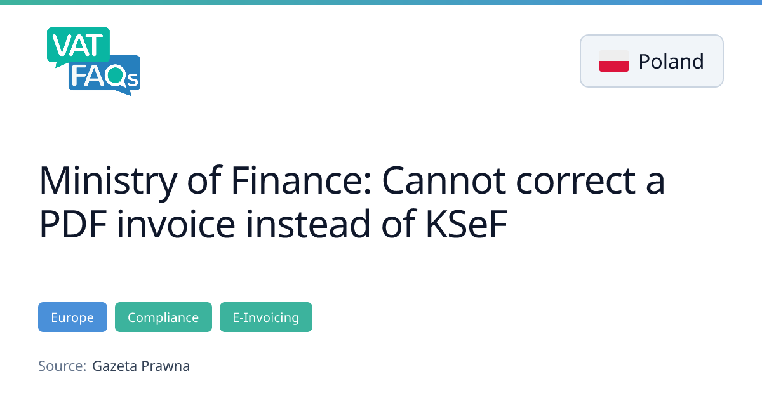Select the Compliance tag
762x400 pixels.
163,317
